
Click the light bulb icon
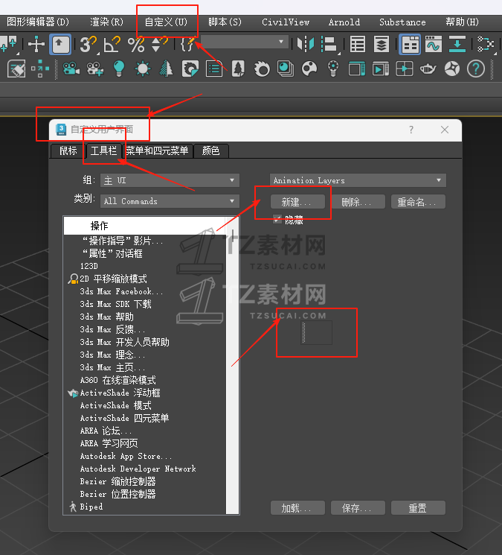(x=119, y=69)
